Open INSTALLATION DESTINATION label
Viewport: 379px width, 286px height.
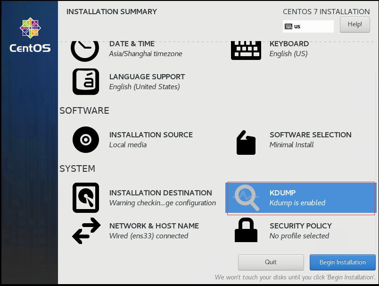click(160, 193)
